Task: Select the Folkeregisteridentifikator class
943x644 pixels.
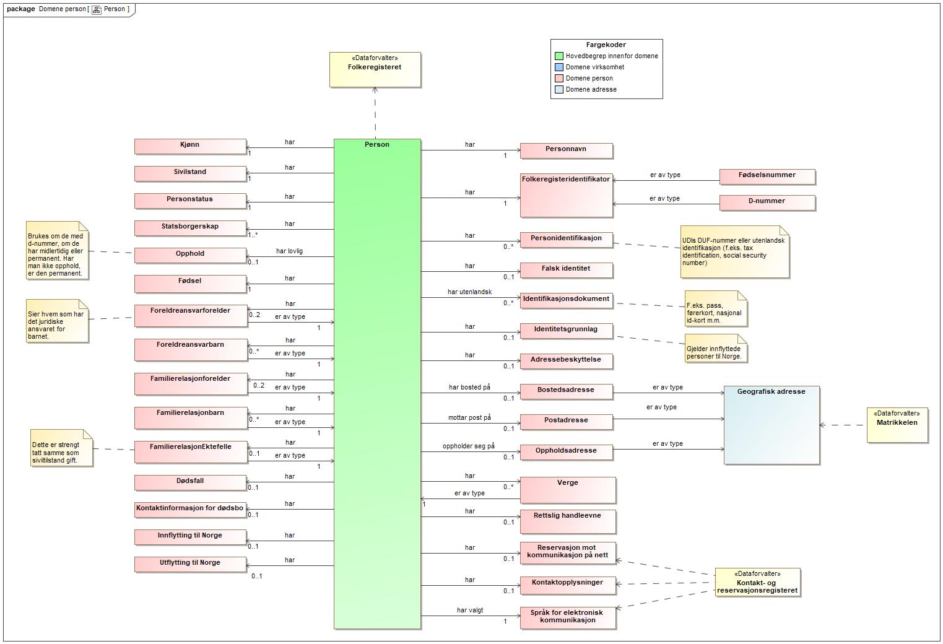Action: click(x=566, y=195)
